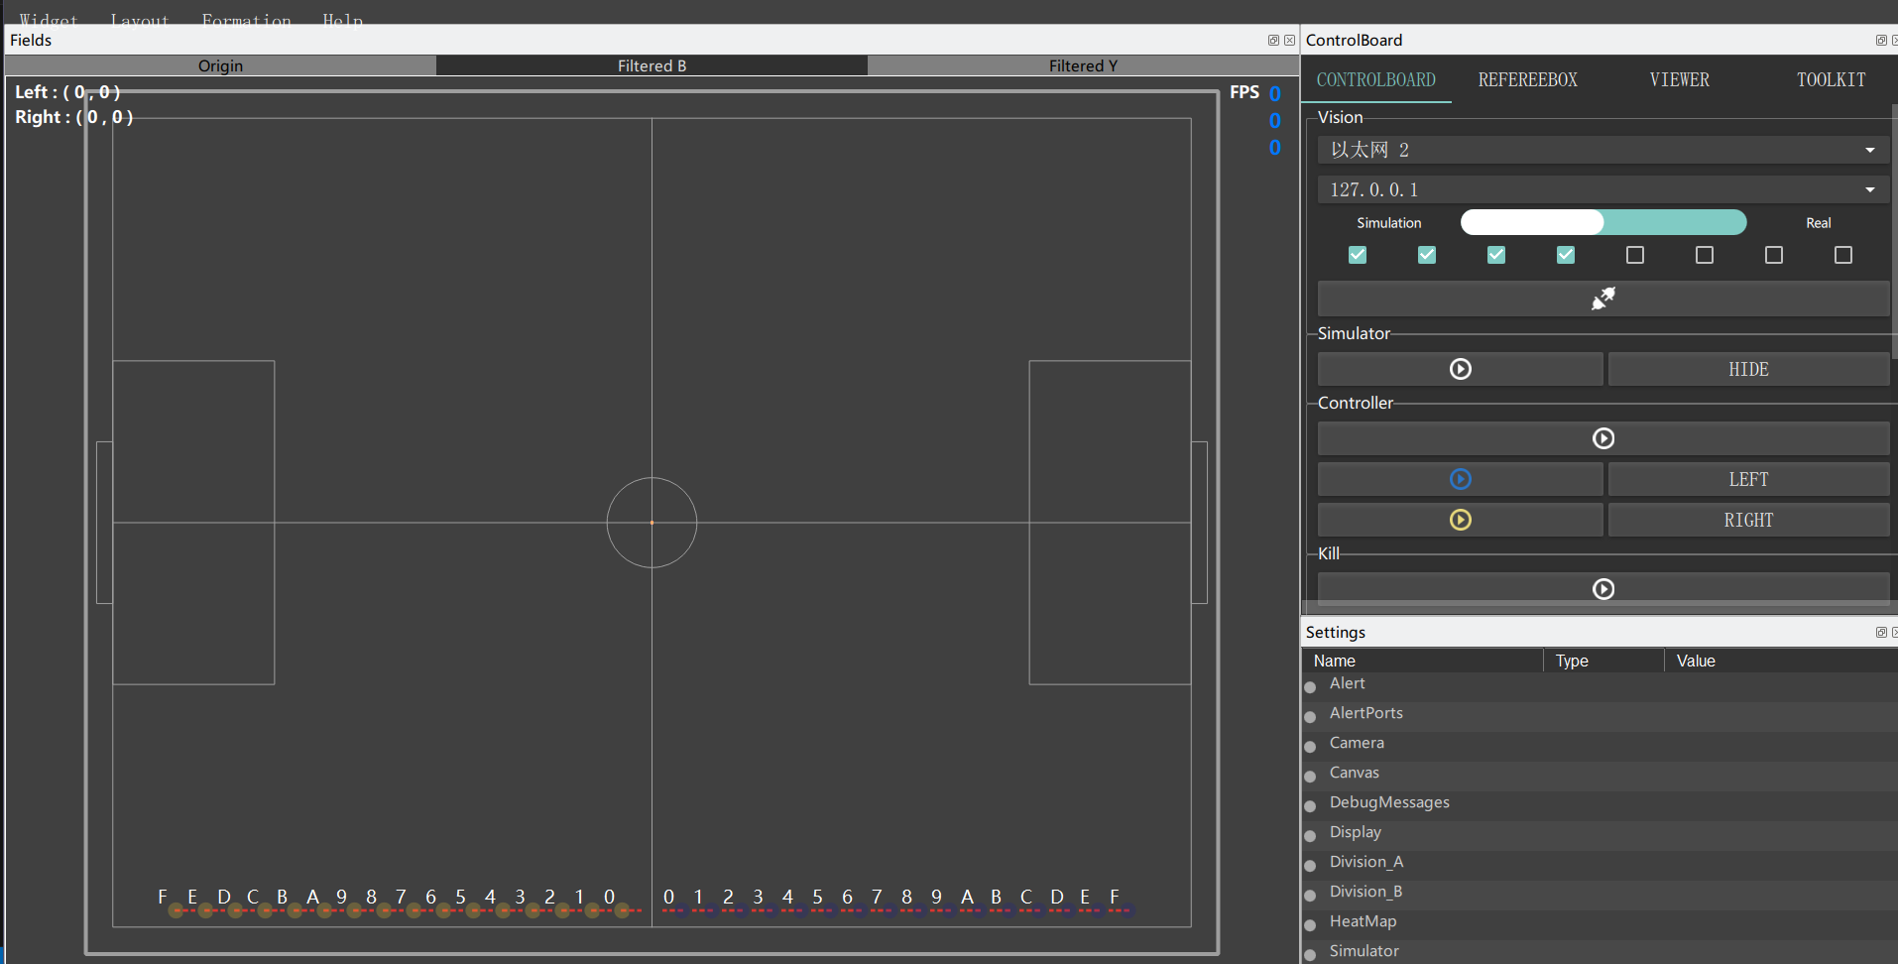Open the VIEWER tab
The image size is (1898, 964).
pos(1679,79)
